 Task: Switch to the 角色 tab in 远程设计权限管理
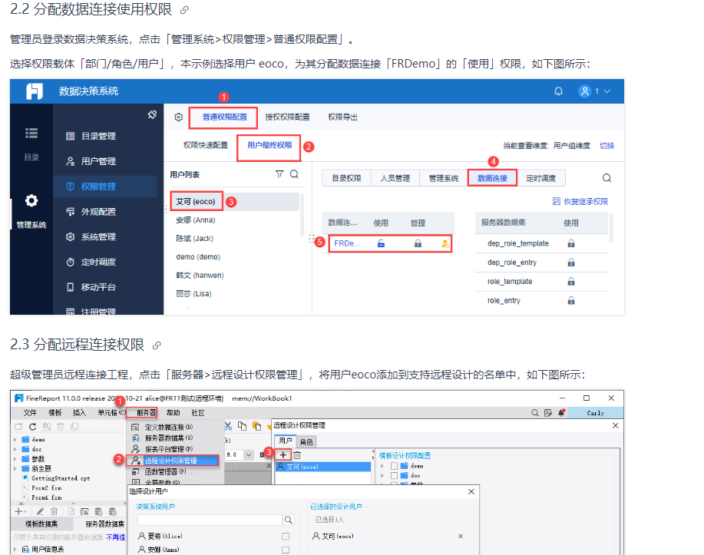(x=306, y=442)
